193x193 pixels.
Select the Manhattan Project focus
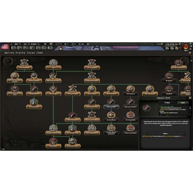(x=73, y=144)
